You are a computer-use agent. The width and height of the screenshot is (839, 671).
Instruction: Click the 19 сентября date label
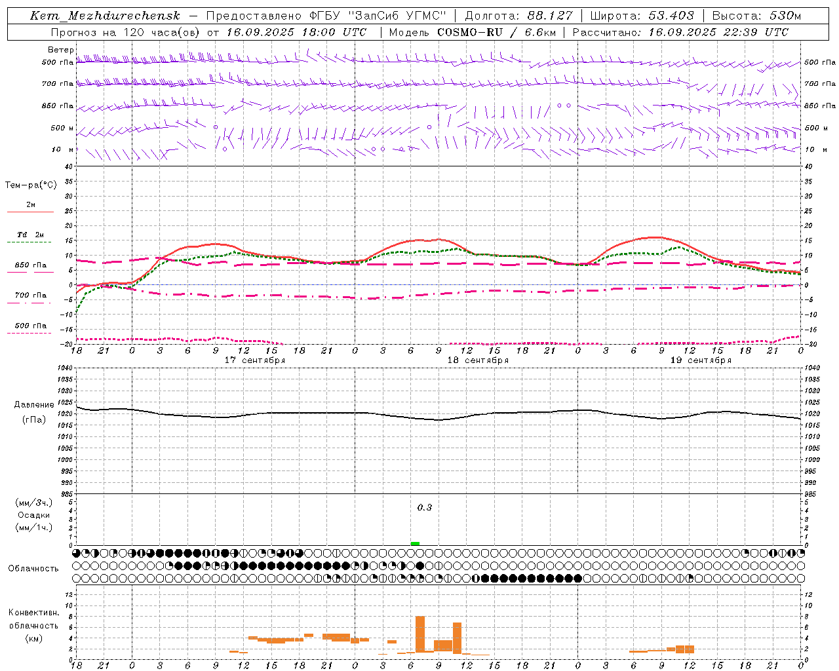[x=701, y=360]
